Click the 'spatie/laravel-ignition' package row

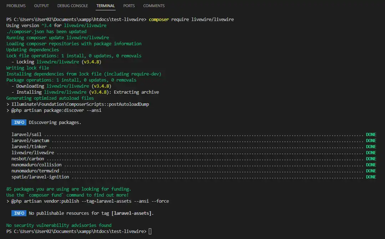194,177
